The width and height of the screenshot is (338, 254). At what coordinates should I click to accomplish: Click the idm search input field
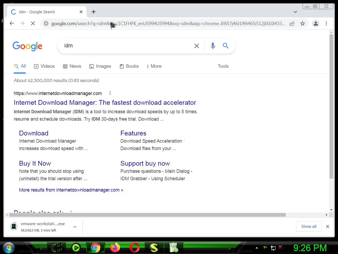[127, 46]
